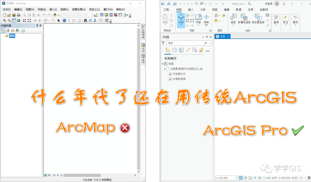Image resolution: width=311 pixels, height=182 pixels.
Task: Click the Find binoculars icon in ArcMap
Action: [x=86, y=20]
